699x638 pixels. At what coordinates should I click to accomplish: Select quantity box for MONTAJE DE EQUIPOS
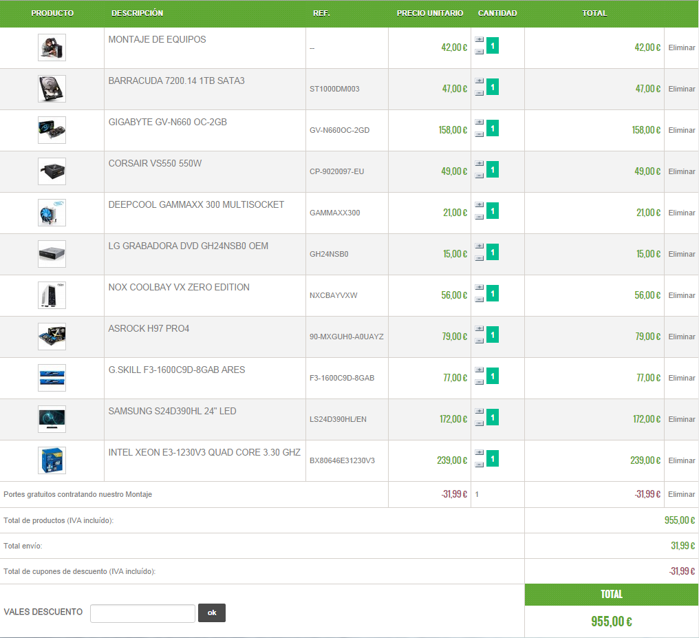493,46
